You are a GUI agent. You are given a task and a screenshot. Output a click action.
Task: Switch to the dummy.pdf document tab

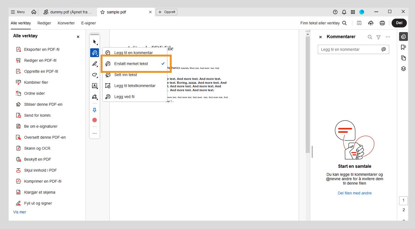pyautogui.click(x=68, y=12)
